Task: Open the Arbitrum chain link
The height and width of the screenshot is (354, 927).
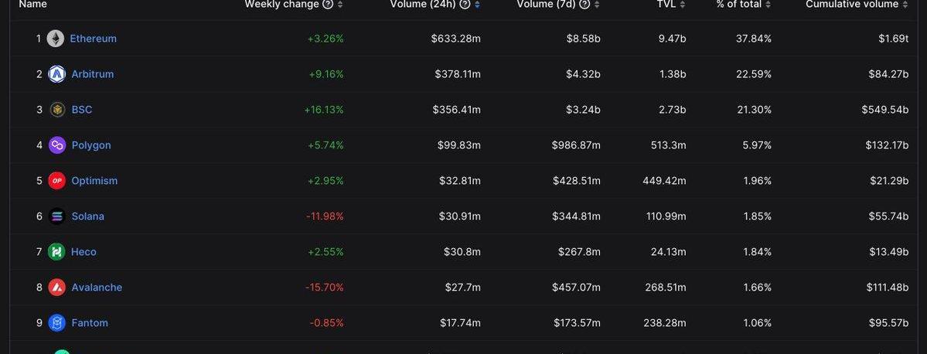Action: [x=92, y=74]
